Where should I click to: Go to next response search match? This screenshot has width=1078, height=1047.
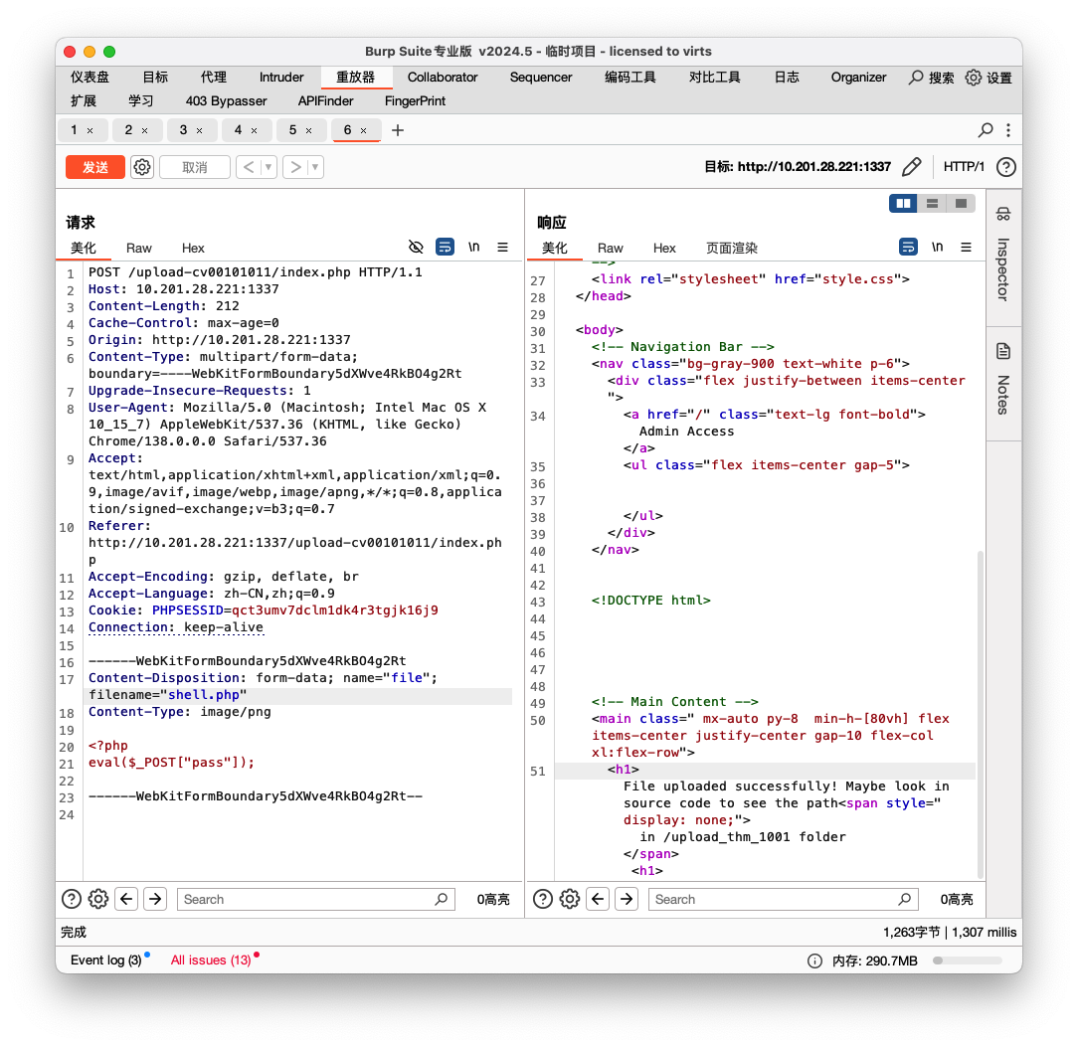click(627, 899)
